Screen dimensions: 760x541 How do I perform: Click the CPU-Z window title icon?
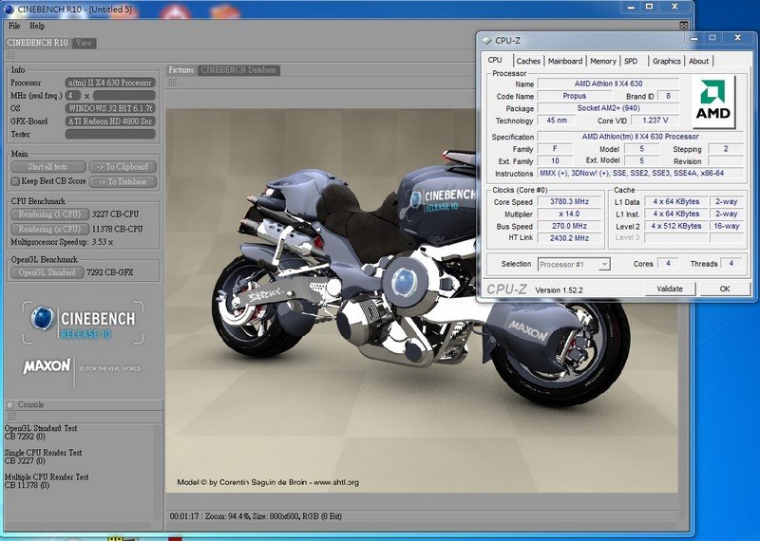click(x=486, y=41)
